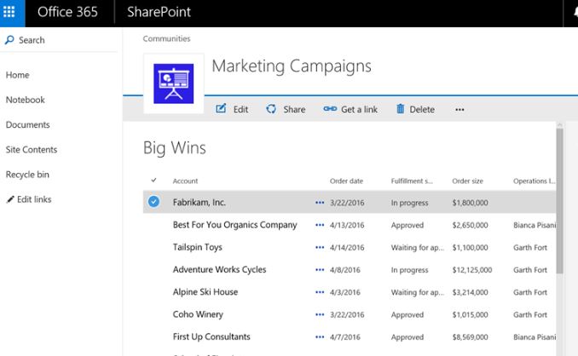Click the Big Wins list title

pyautogui.click(x=175, y=148)
